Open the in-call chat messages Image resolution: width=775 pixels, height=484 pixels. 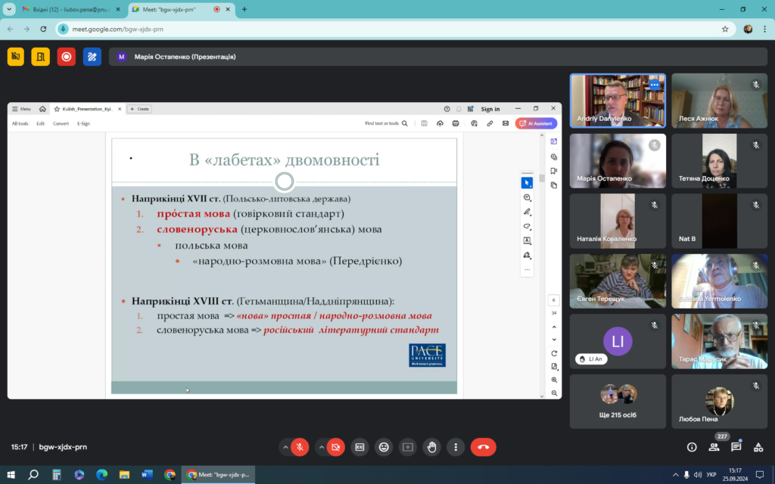(736, 447)
